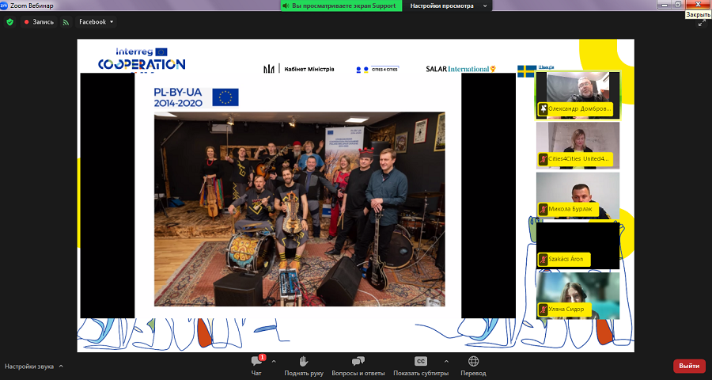Expand the audio settings (Настройки звука) chevron
Image resolution: width=712 pixels, height=380 pixels.
pyautogui.click(x=61, y=367)
